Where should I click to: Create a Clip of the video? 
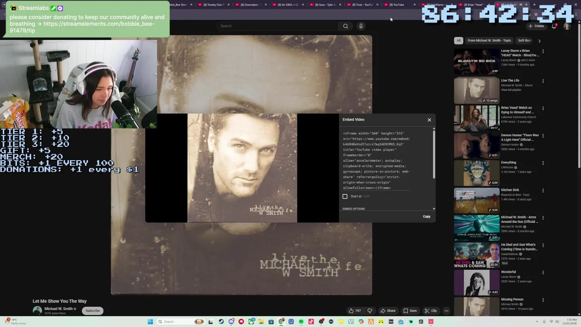pos(430,311)
